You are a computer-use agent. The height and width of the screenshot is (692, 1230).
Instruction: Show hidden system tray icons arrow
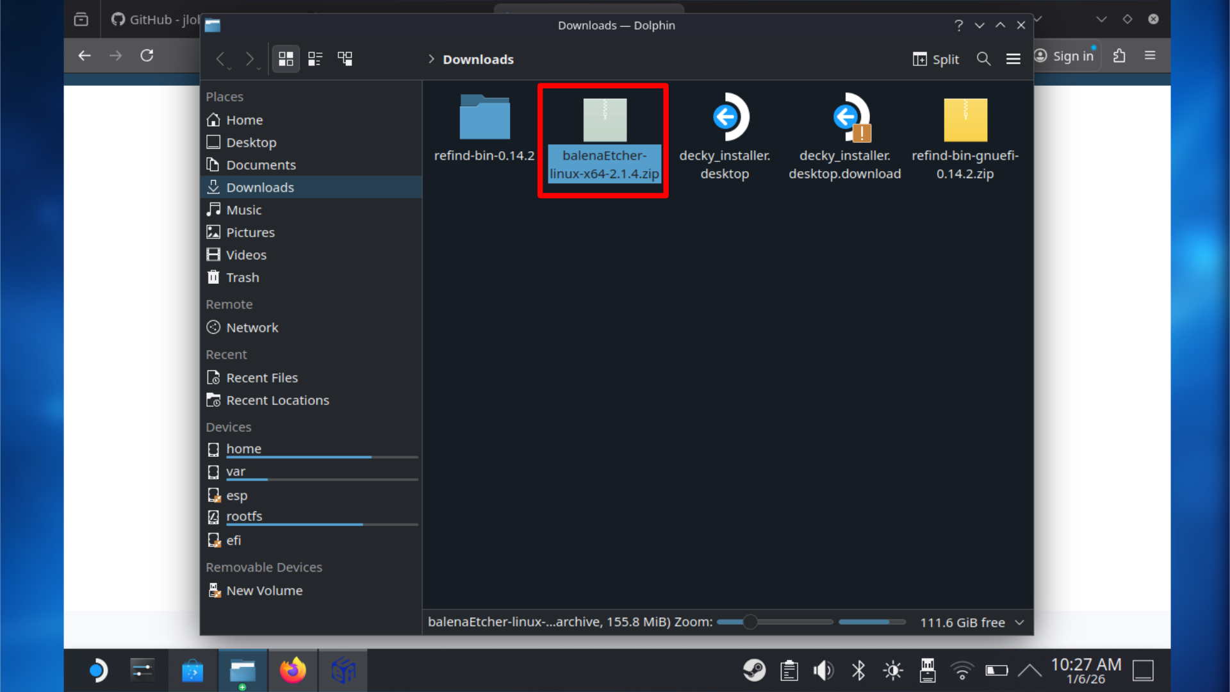pos(1029,670)
